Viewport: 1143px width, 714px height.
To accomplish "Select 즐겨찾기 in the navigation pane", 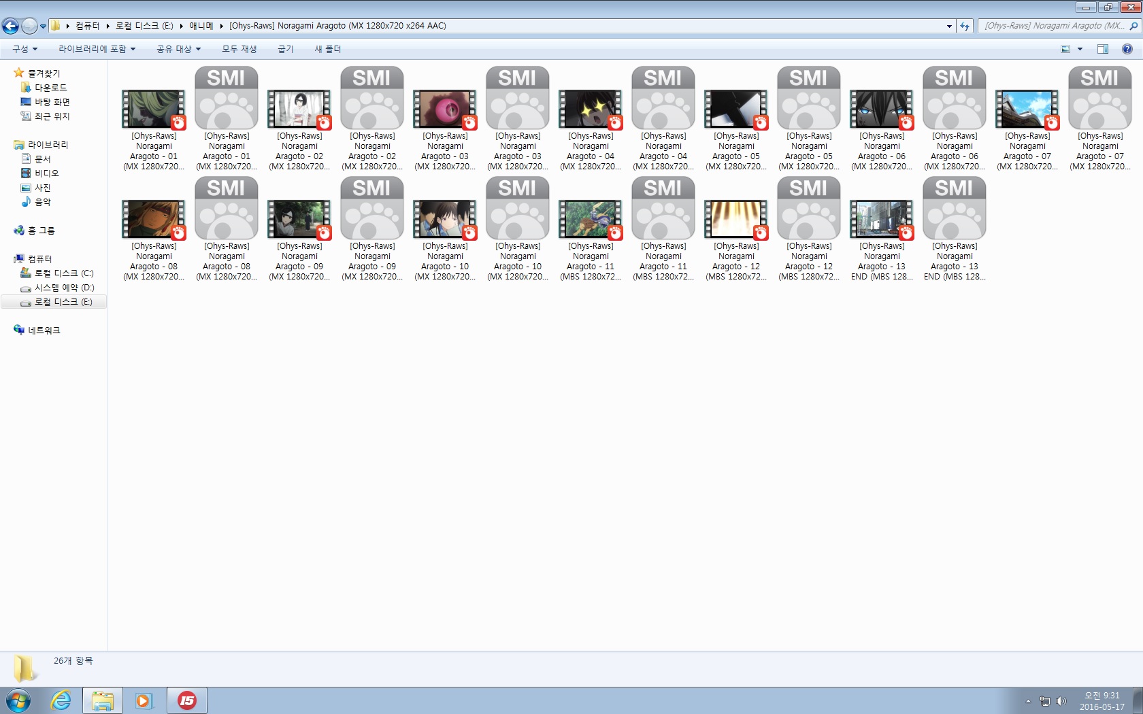I will (37, 73).
